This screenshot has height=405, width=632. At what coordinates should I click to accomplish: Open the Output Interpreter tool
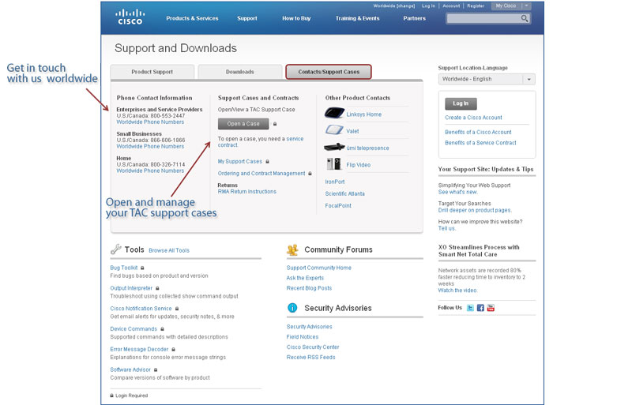(131, 288)
